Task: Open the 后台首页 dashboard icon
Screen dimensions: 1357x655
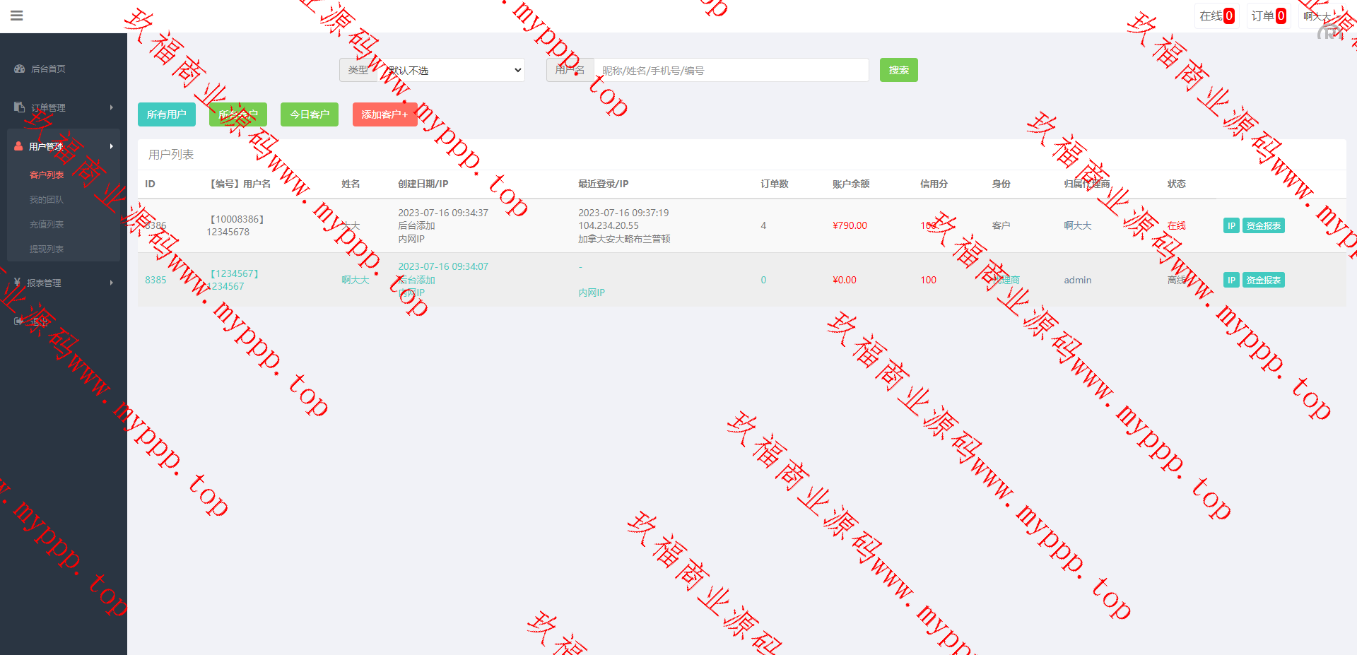Action: tap(19, 69)
